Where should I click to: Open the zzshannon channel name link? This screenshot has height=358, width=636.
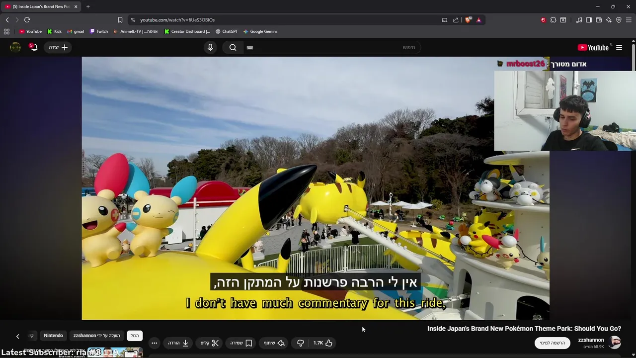(591, 340)
